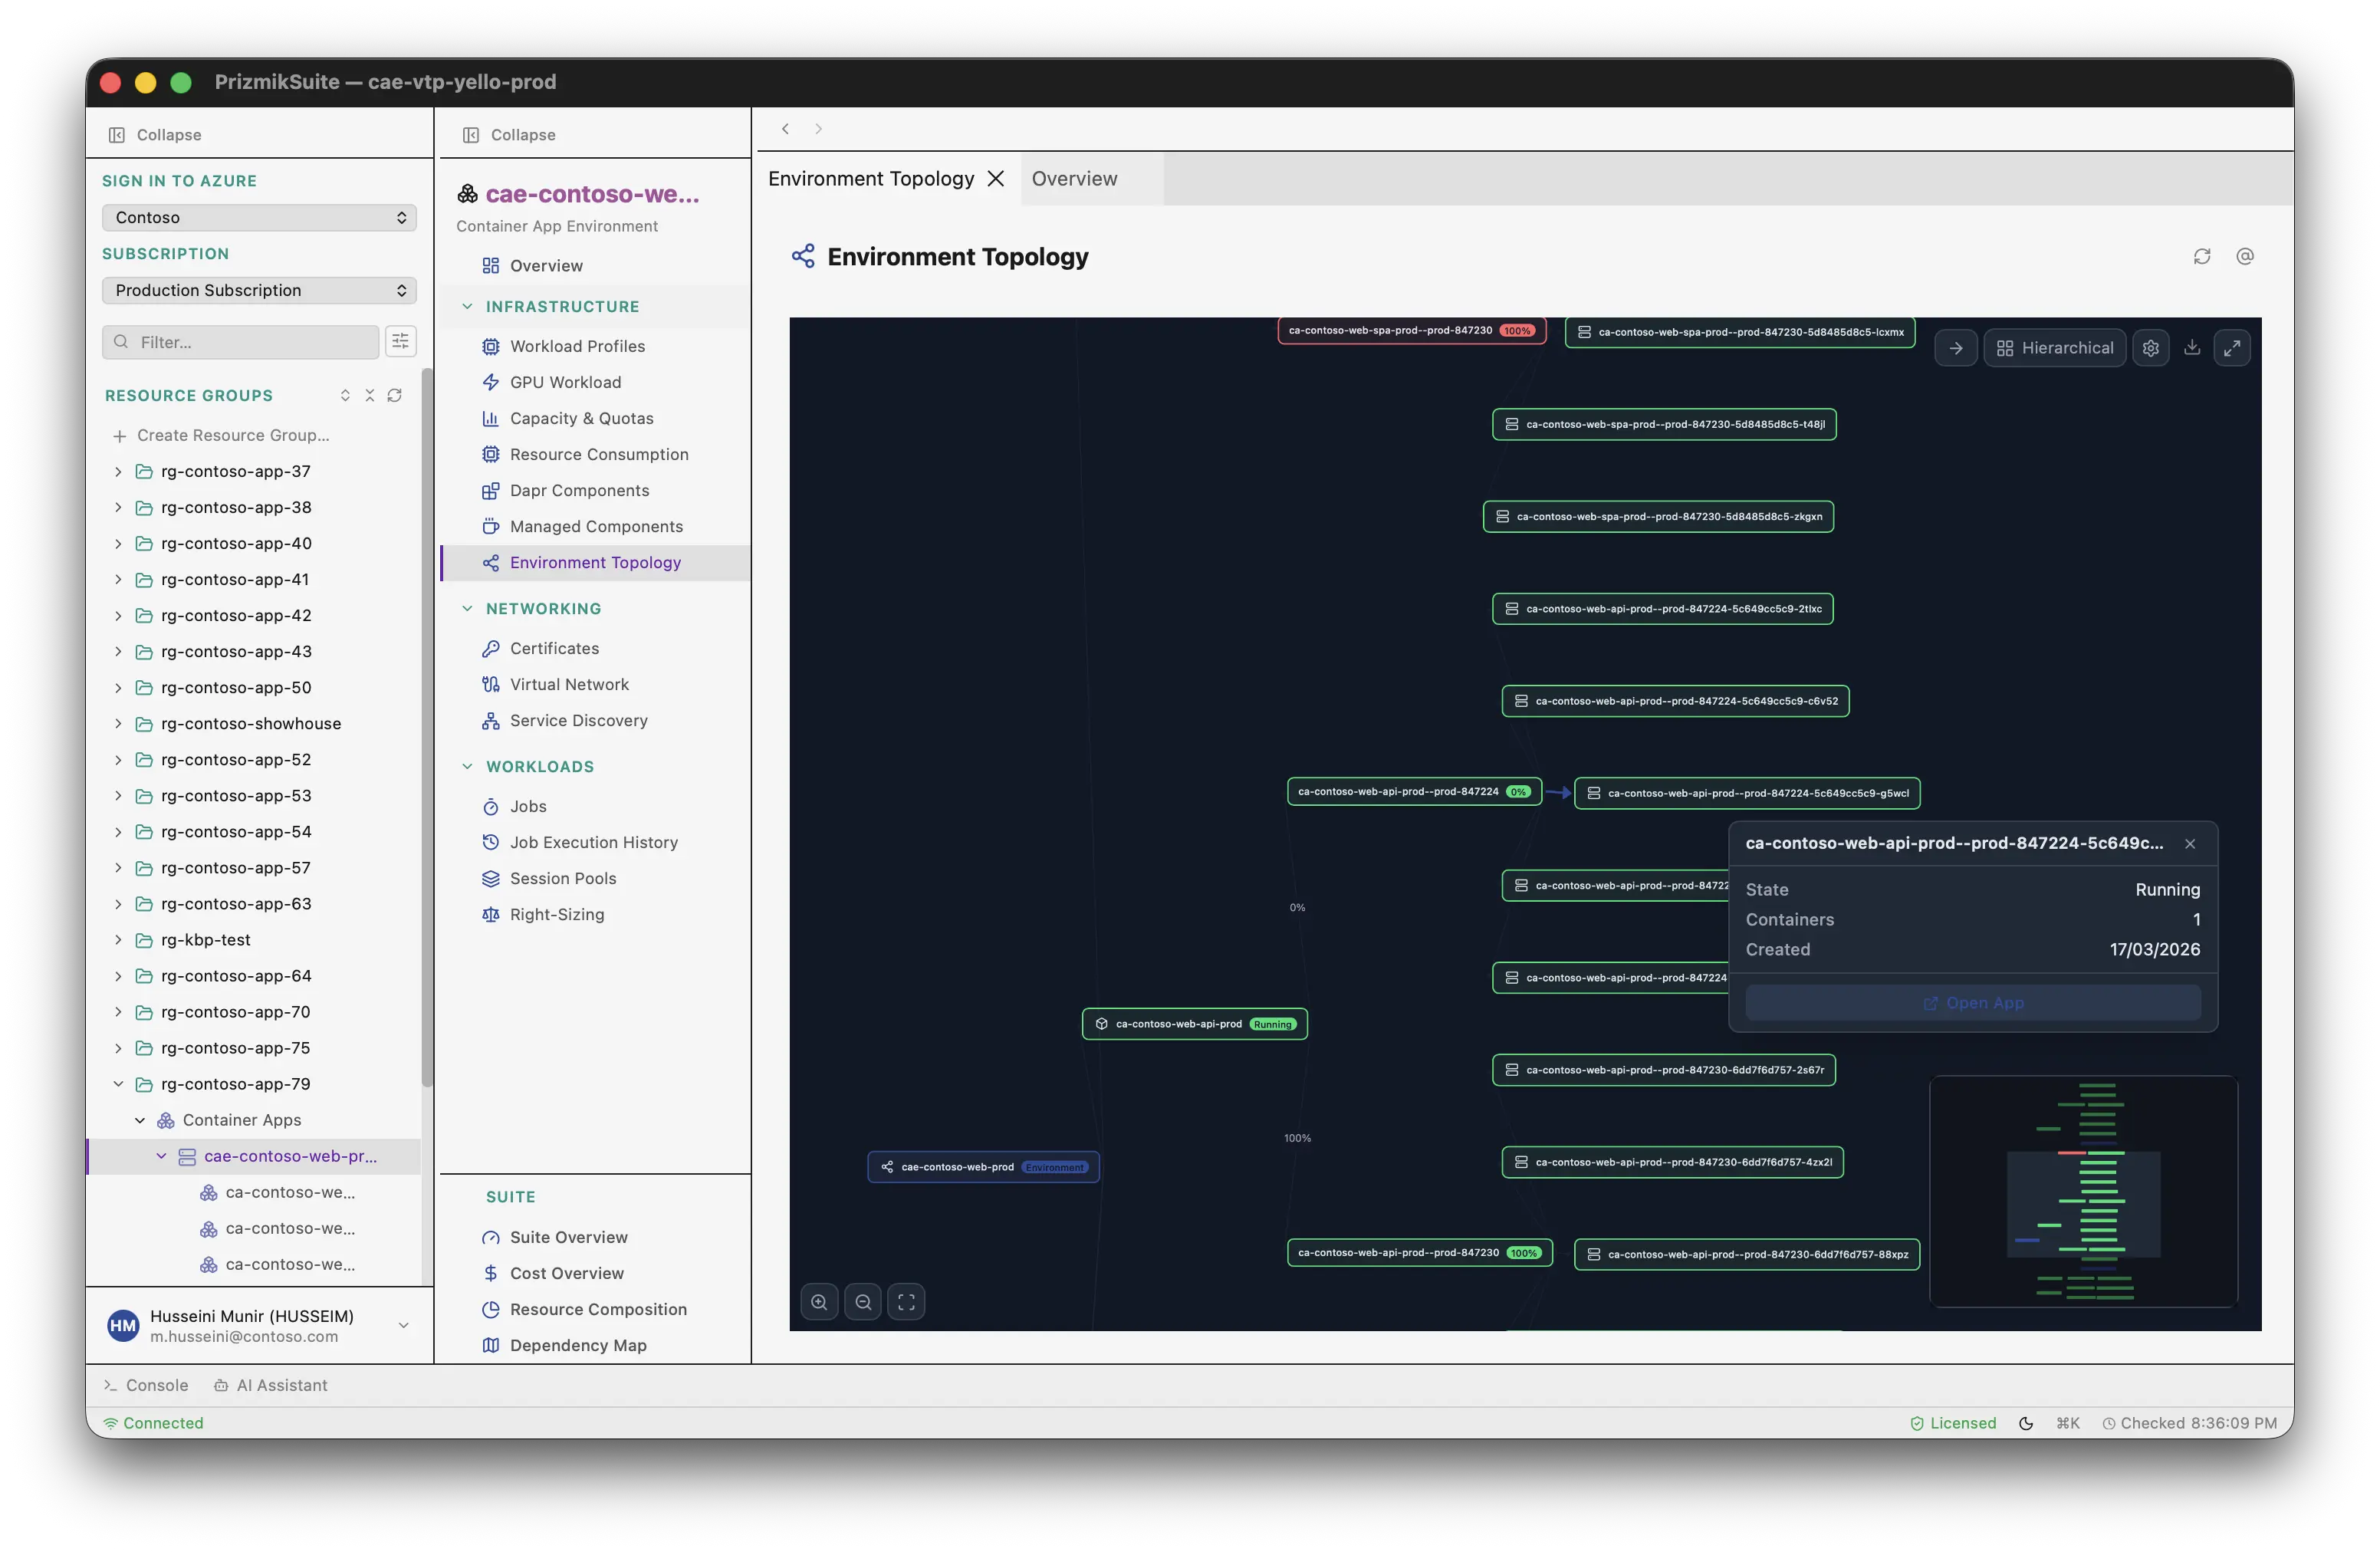Screen dimensions: 2380x1552
Task: Open Certificates under Networking
Action: click(595, 648)
